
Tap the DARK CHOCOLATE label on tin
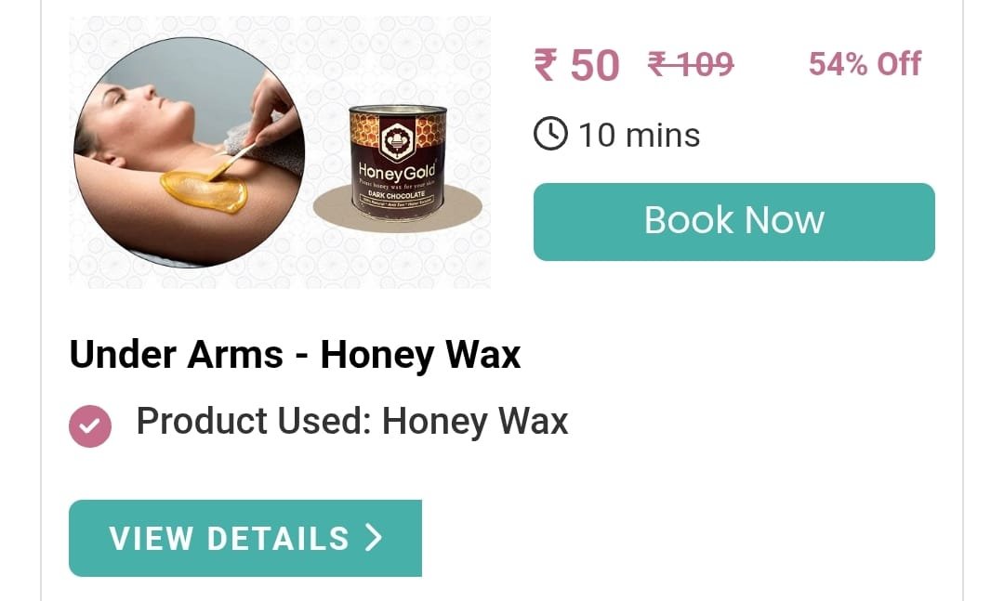pyautogui.click(x=396, y=194)
